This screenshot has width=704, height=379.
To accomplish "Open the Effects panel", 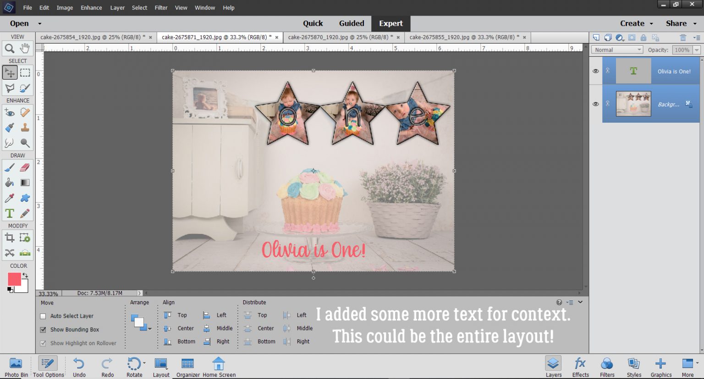I will click(x=580, y=365).
